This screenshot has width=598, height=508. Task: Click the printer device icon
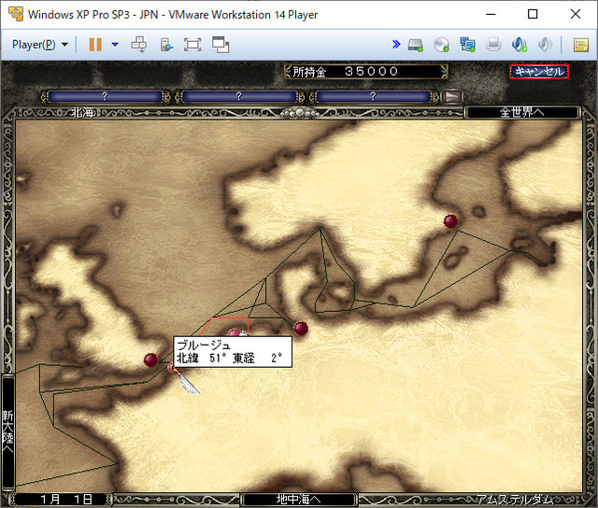tap(493, 45)
